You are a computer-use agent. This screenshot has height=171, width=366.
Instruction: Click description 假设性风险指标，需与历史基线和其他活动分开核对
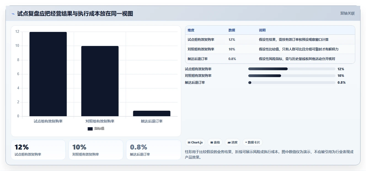pos(297,59)
